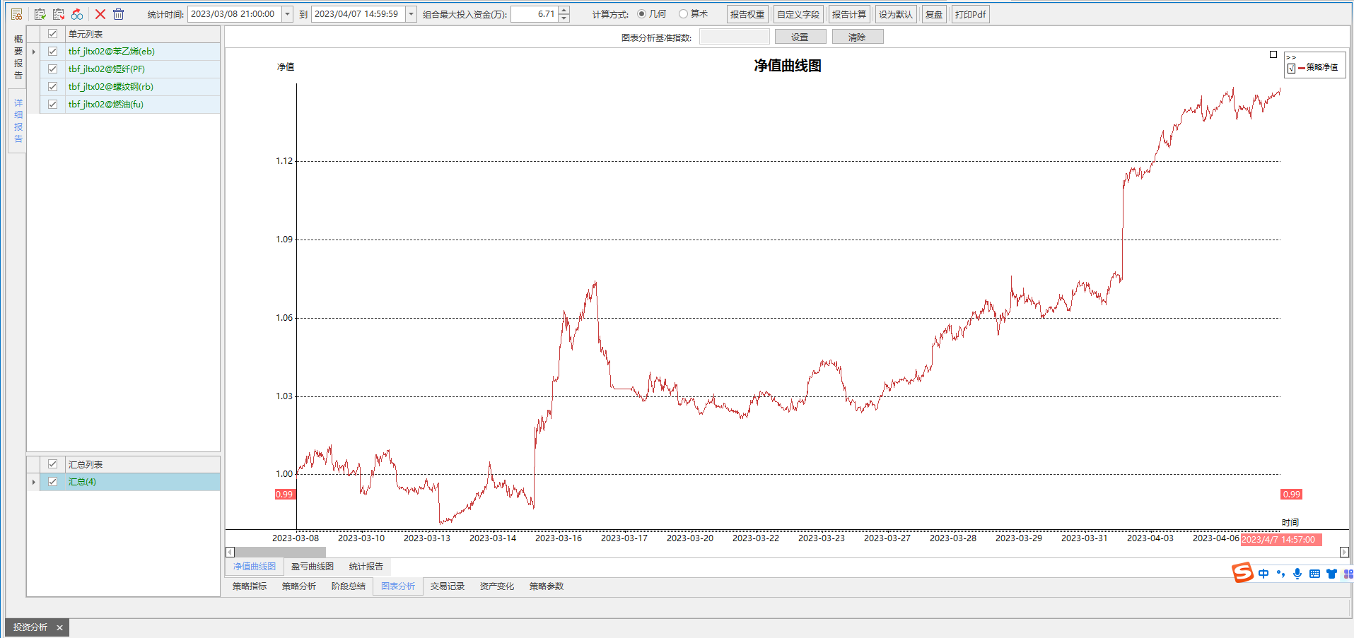Select the 算术 calculation radio button
This screenshot has height=638, width=1354.
coord(683,14)
